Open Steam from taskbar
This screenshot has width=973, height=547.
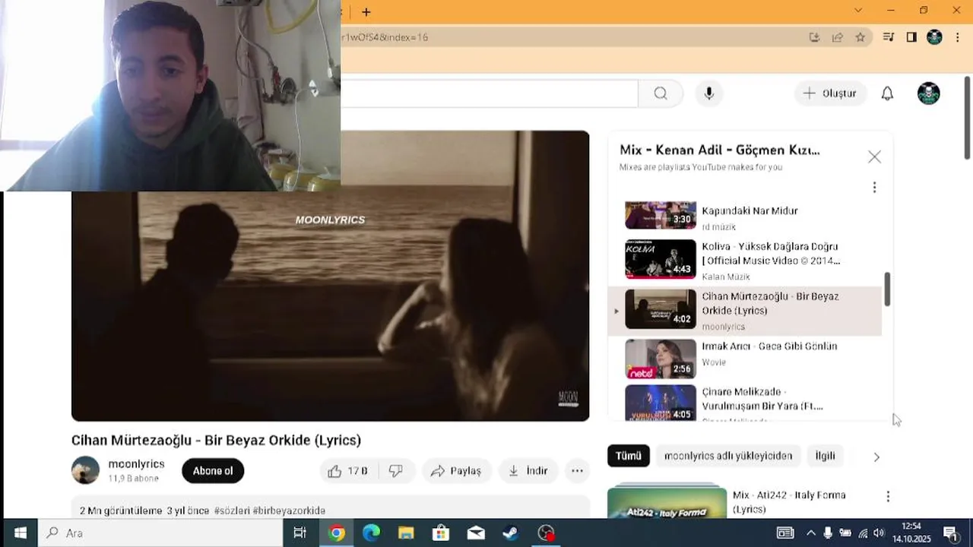click(x=511, y=533)
